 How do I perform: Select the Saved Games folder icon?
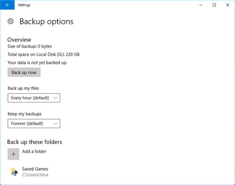[14, 172]
